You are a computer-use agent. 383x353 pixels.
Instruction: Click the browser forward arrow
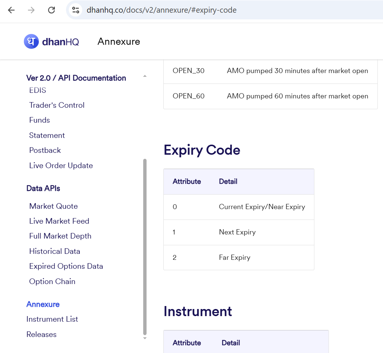point(31,10)
